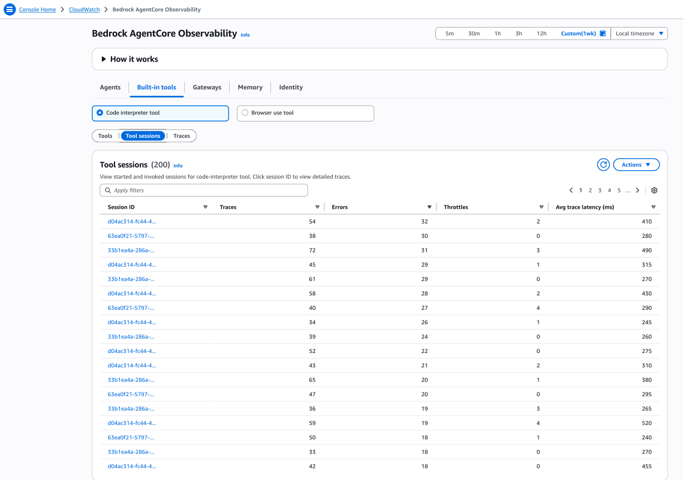Click the AWS navigation menu icon

point(9,9)
